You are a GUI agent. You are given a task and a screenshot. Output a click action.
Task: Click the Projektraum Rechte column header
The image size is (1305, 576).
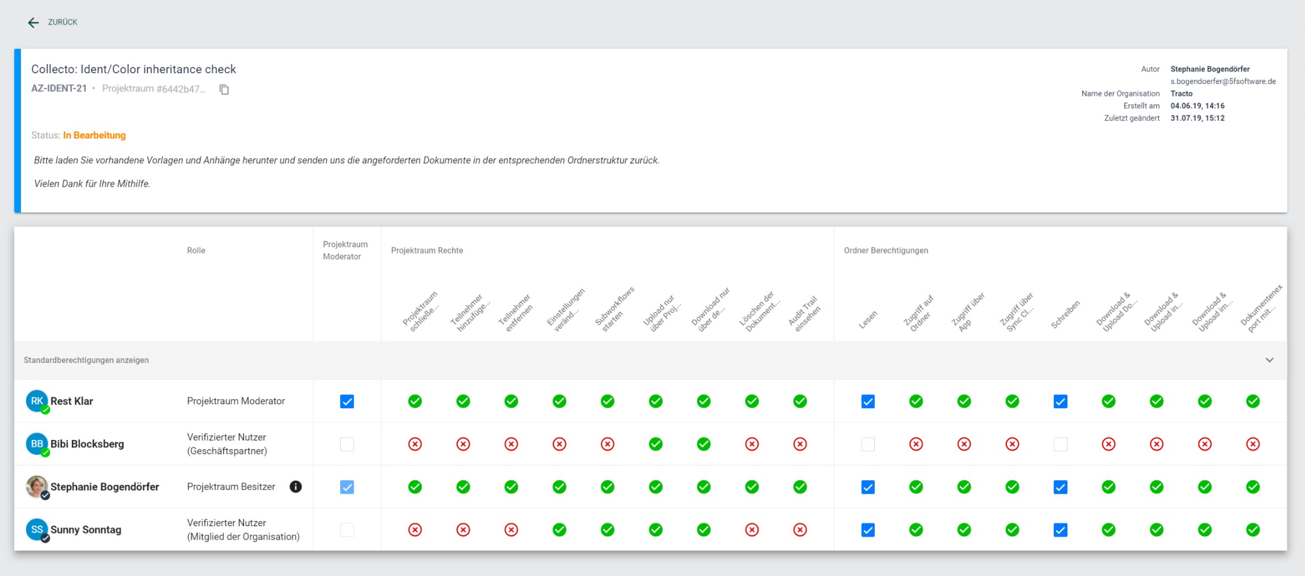click(x=427, y=250)
